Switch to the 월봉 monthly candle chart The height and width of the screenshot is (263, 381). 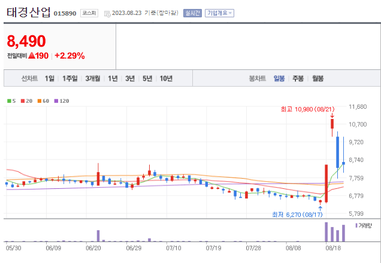tap(318, 78)
